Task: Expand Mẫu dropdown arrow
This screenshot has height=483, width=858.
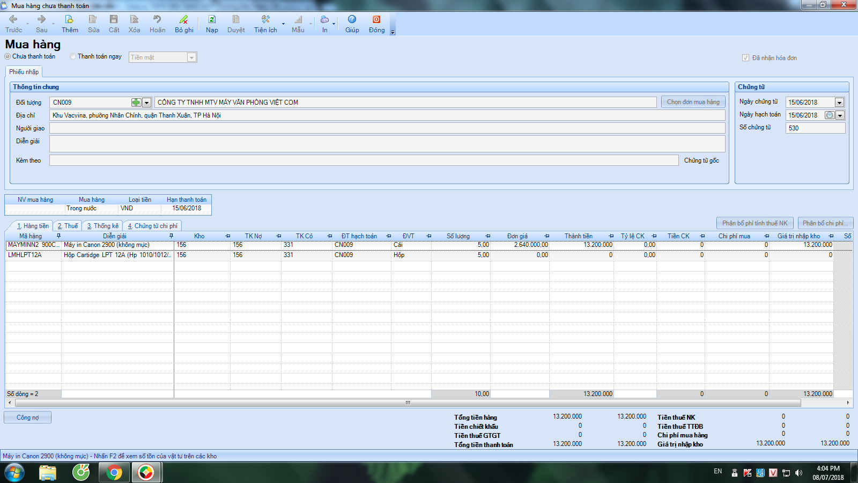Action: pyautogui.click(x=310, y=24)
